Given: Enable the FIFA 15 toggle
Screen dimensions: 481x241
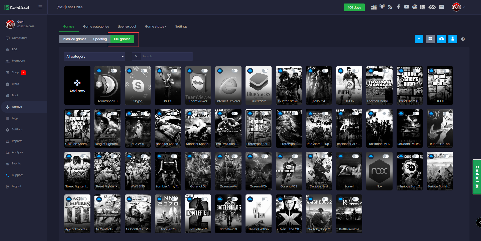Looking at the screenshot, I should pyautogui.click(x=355, y=71).
